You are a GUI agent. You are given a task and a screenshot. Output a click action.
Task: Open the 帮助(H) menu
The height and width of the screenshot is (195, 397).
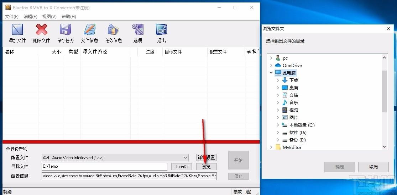point(69,16)
